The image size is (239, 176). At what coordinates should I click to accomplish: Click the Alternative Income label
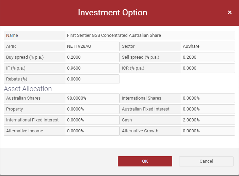[x=25, y=131]
